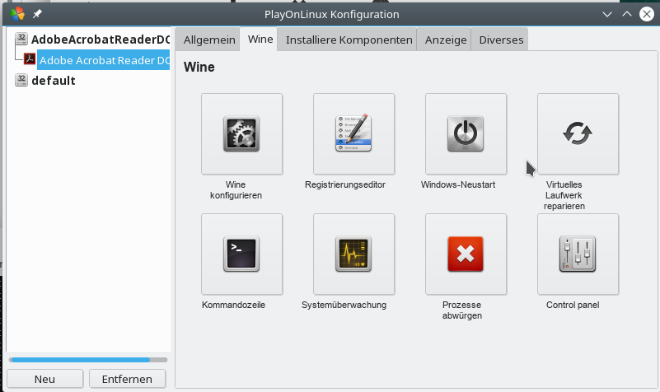
Task: Run Virtuelles Laufwerk reparieren icon
Action: tap(578, 133)
